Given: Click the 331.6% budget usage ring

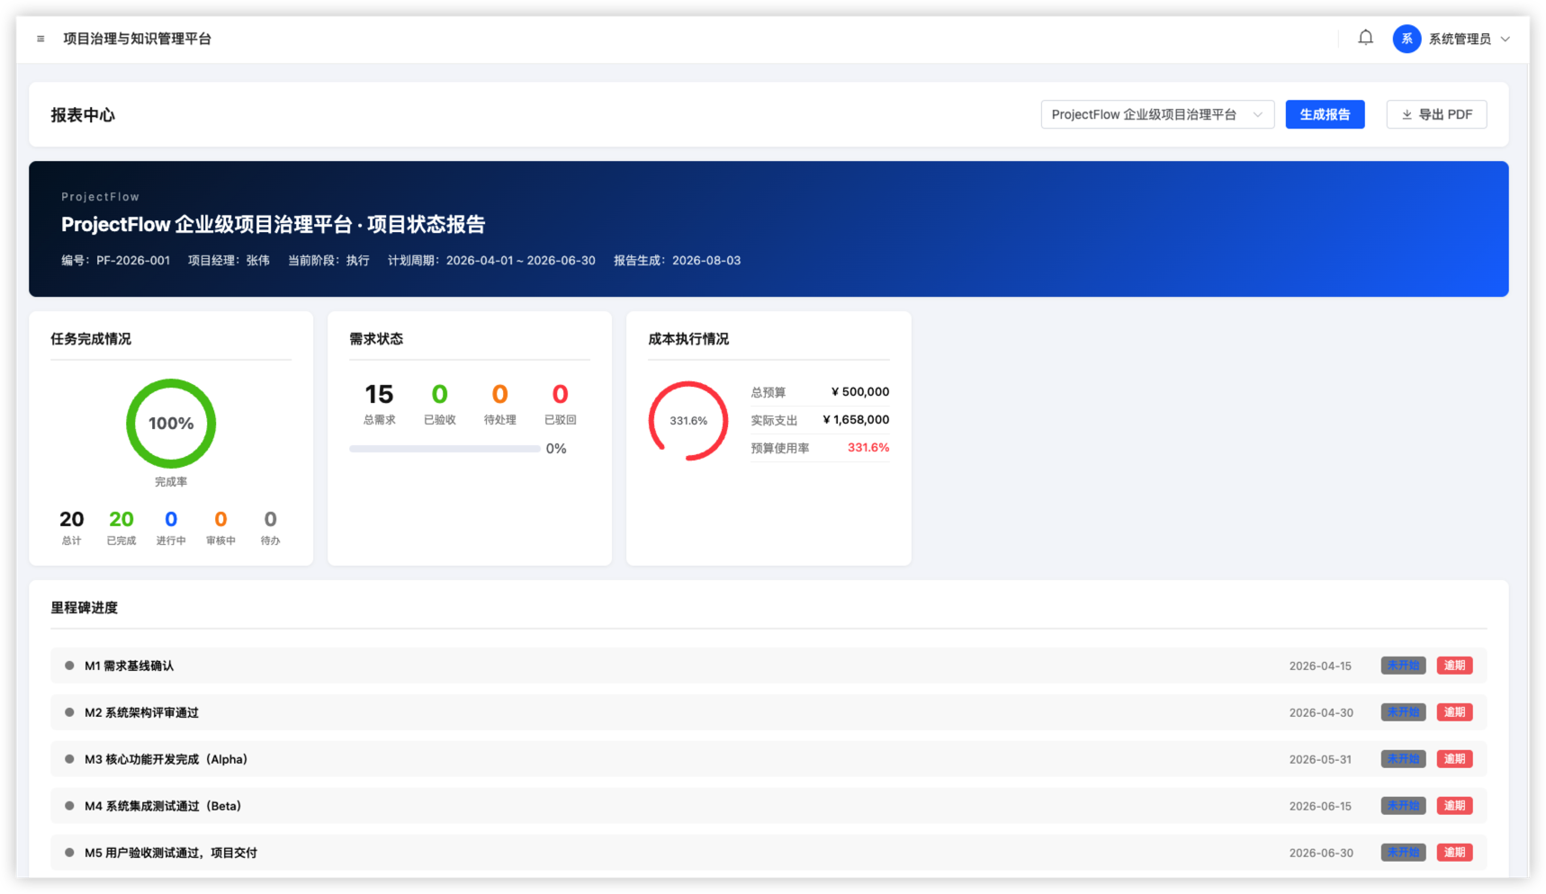Looking at the screenshot, I should pyautogui.click(x=688, y=421).
